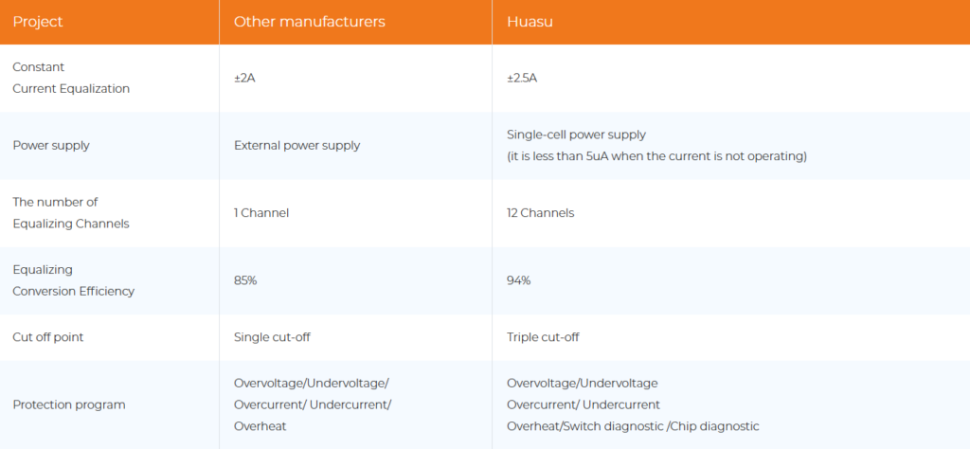
Task: Select "Equalizing Conversion Efficiency" row label
Action: point(73,280)
